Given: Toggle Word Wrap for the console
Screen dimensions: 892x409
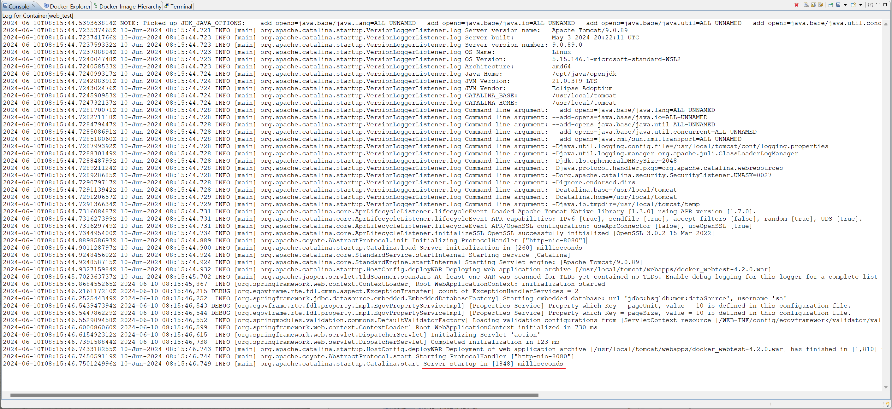Looking at the screenshot, I should point(821,5).
